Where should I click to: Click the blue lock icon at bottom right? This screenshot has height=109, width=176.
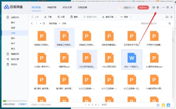tap(168, 105)
